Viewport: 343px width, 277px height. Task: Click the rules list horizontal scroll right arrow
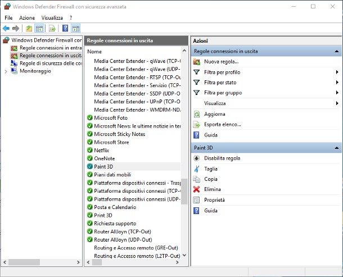(177, 262)
